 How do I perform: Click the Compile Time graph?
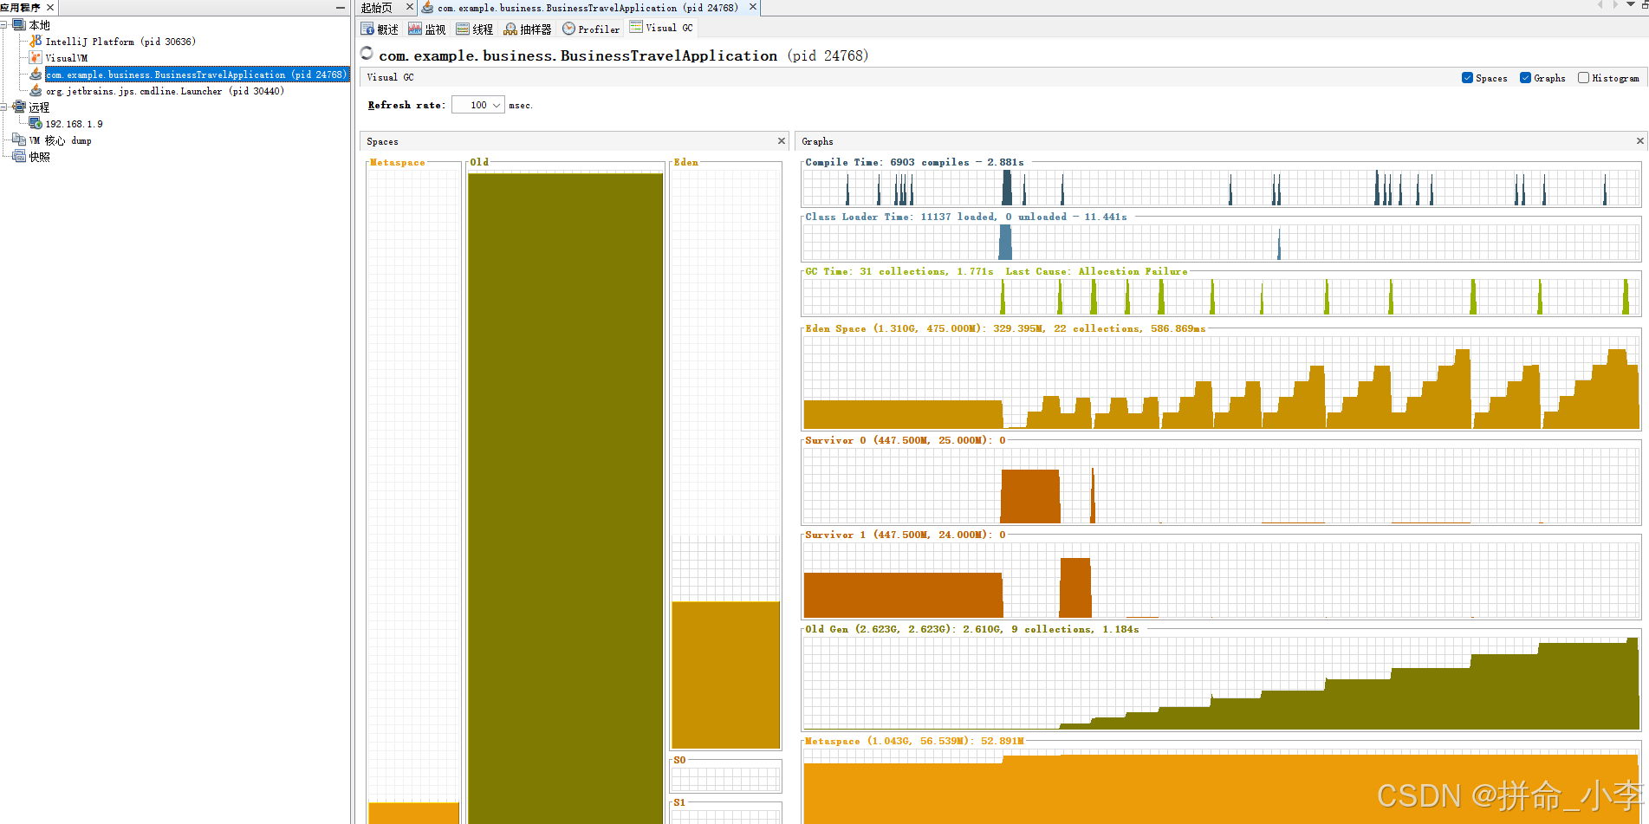(1221, 187)
